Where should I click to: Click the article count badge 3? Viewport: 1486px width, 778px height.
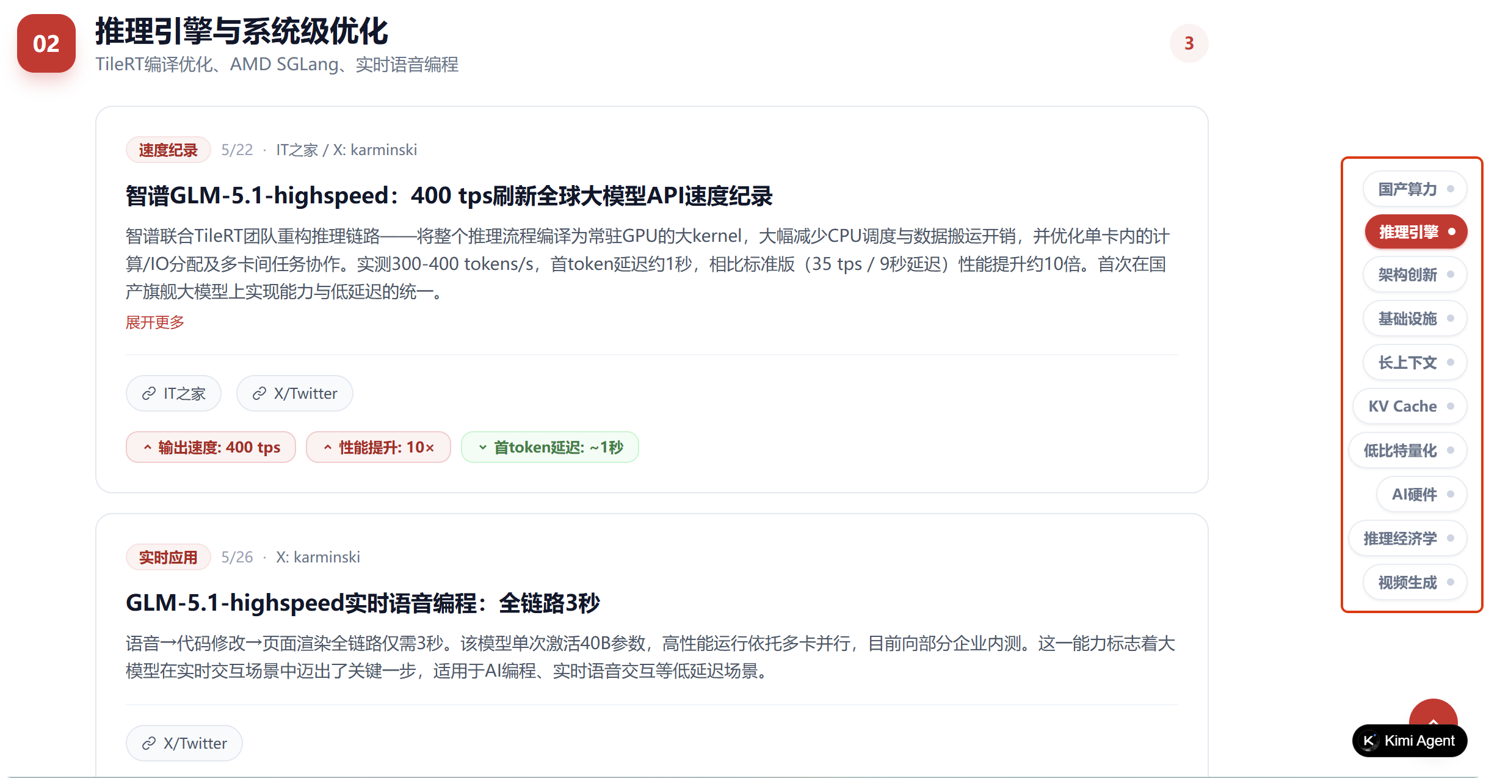(1189, 43)
